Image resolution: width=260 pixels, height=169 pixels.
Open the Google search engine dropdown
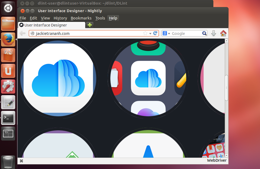tap(166, 34)
